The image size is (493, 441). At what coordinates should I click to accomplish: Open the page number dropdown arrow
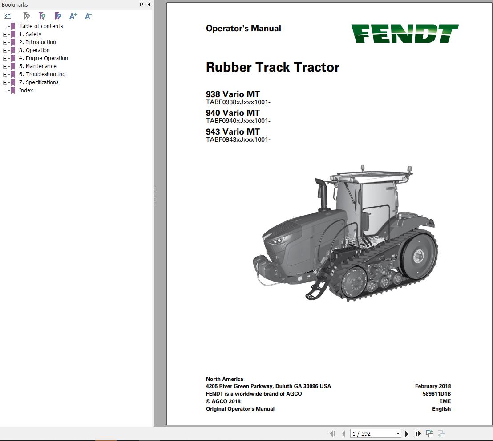(398, 434)
